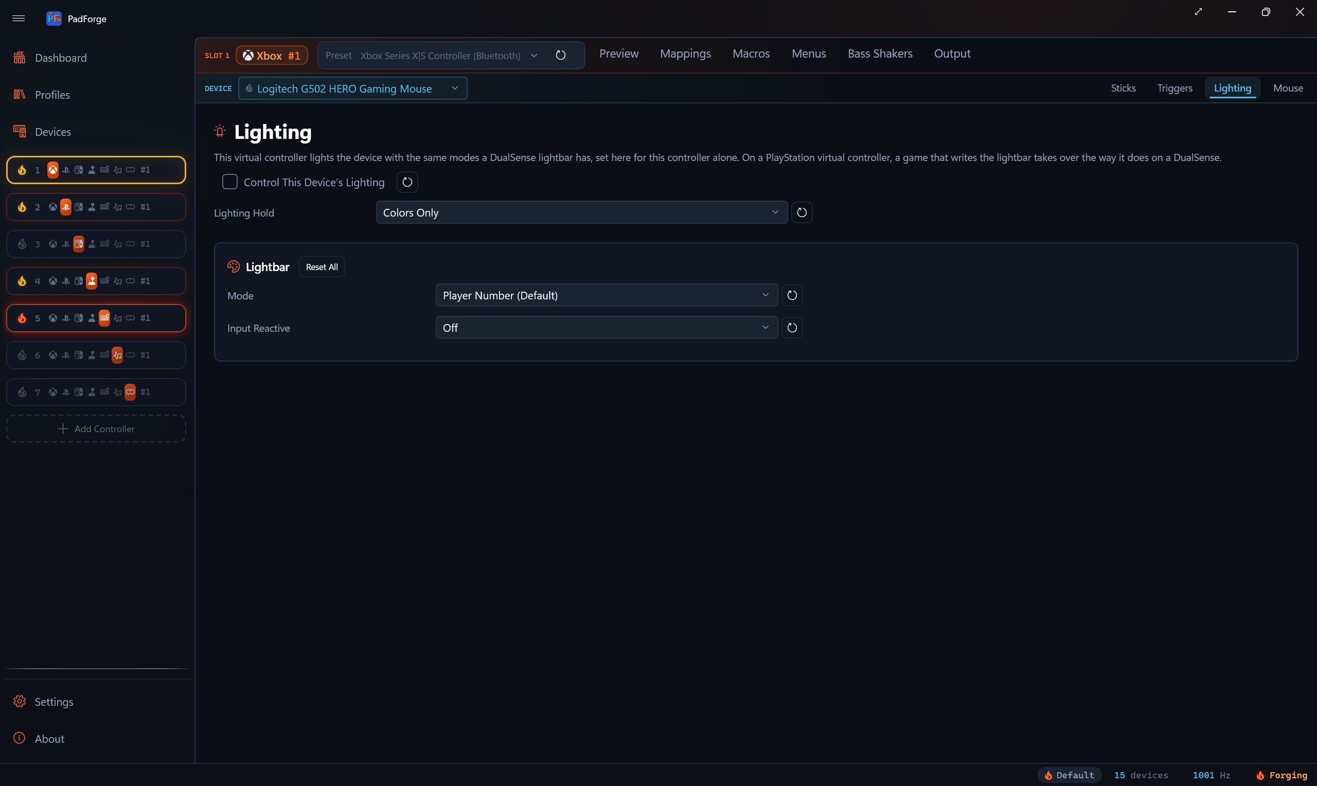Select the keyboard-mouse type icon on slot 5

(104, 318)
